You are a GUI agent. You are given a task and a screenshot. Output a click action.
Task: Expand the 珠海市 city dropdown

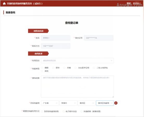pos(68,103)
